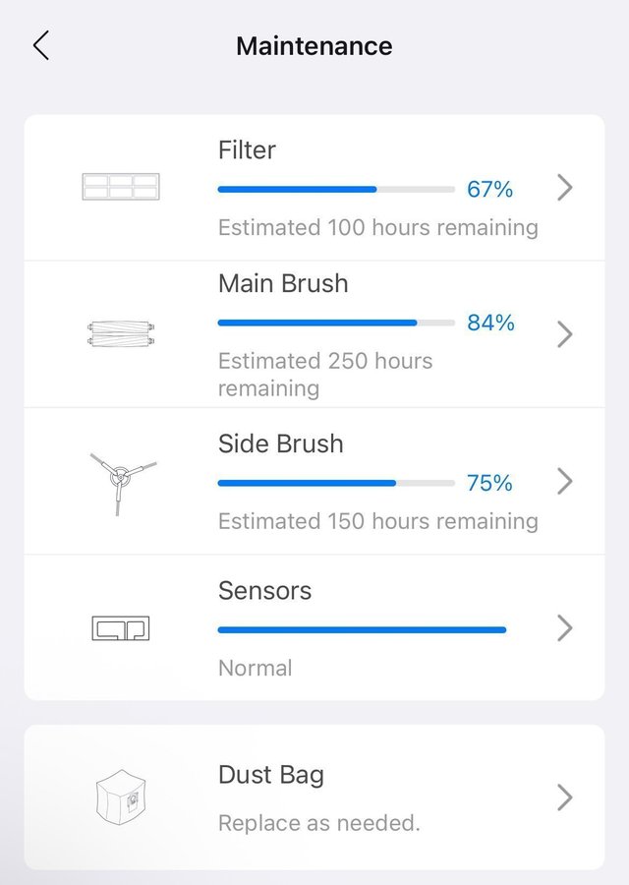The image size is (629, 885).
Task: Open the Side Brush label
Action: (281, 443)
